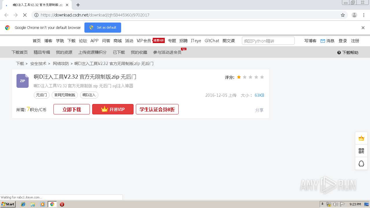Screen dimensions: 370x208
Task: Open 参与活动送会员 tab
Action: pyautogui.click(x=167, y=52)
